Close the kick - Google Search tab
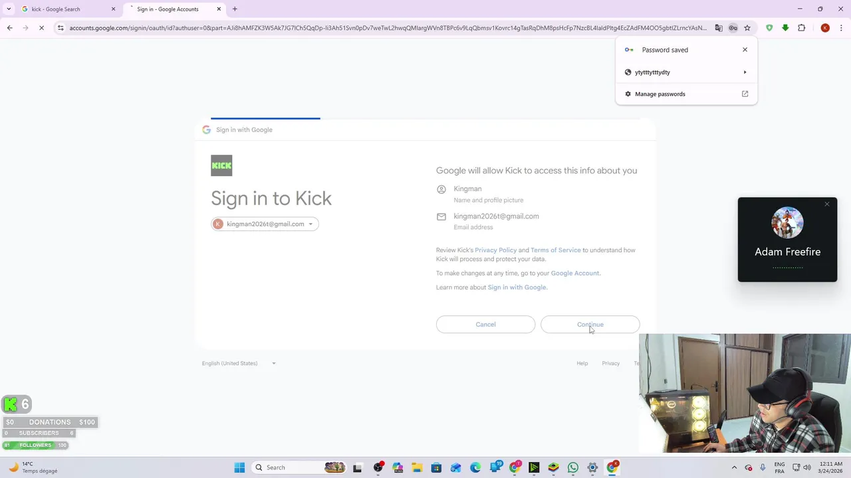Screen dimensions: 851x478 coord(113,9)
